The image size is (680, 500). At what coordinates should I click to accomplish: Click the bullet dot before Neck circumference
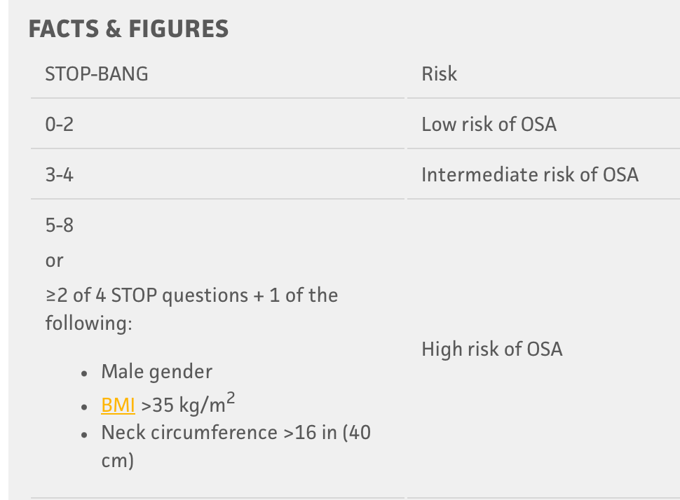[x=85, y=434]
